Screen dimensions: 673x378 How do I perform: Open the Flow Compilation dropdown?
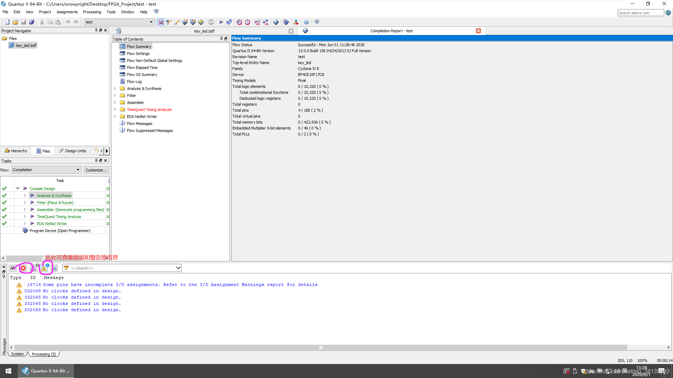point(46,170)
